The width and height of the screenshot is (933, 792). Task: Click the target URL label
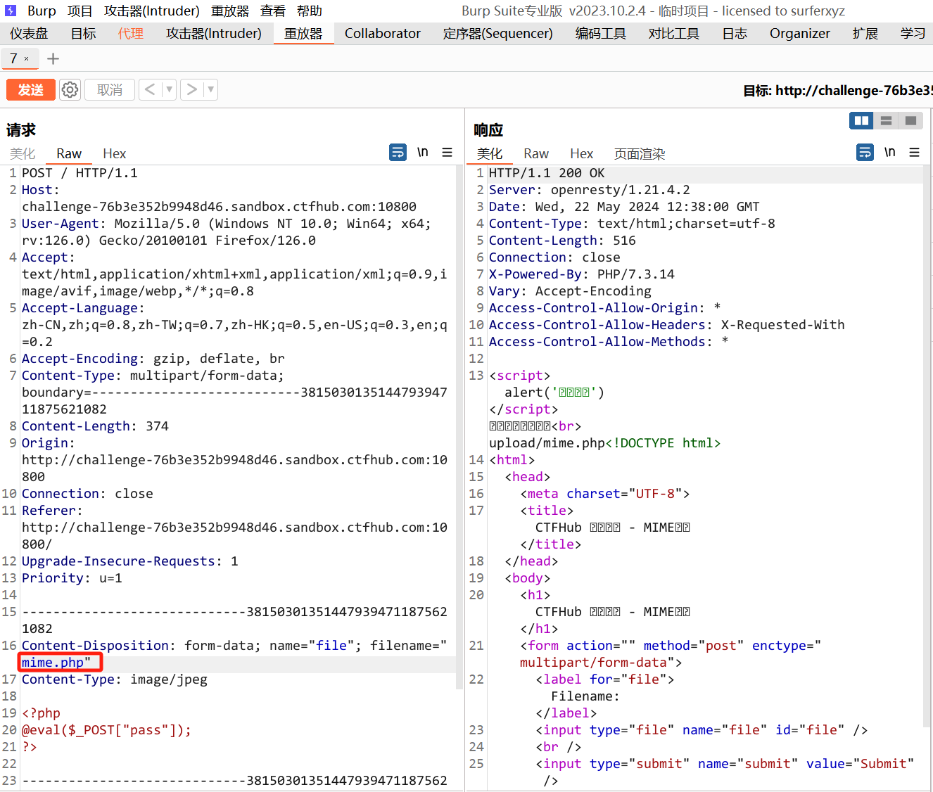coord(838,90)
